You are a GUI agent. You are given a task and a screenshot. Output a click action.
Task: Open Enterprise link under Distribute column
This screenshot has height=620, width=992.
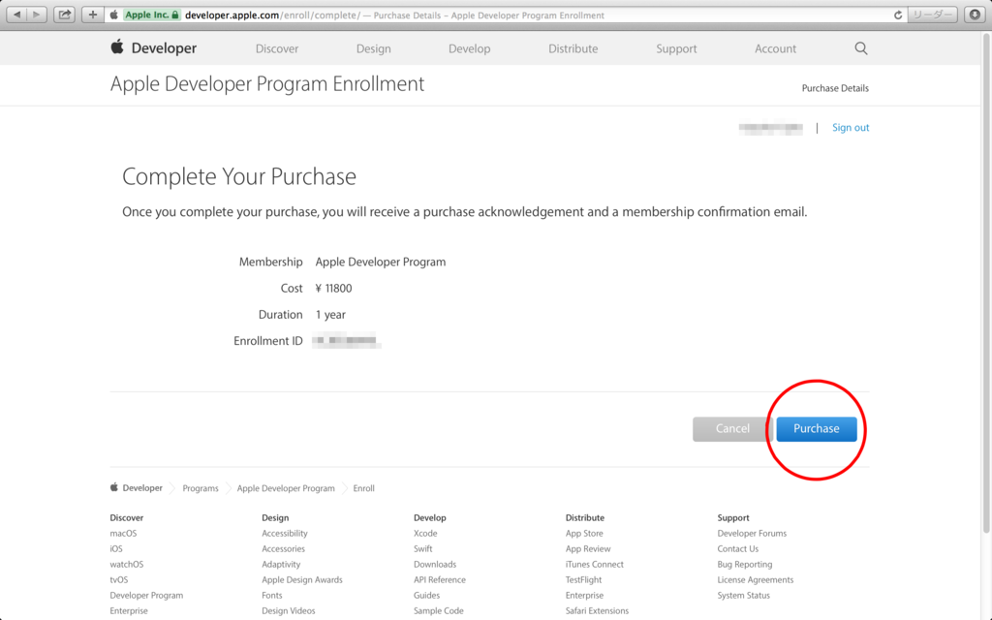click(x=584, y=596)
